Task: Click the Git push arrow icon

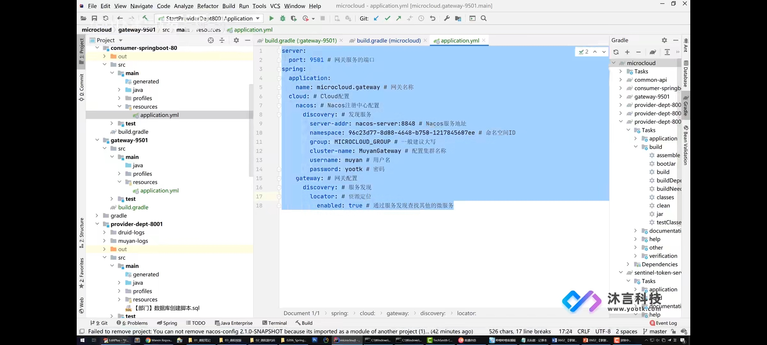Action: [x=399, y=18]
